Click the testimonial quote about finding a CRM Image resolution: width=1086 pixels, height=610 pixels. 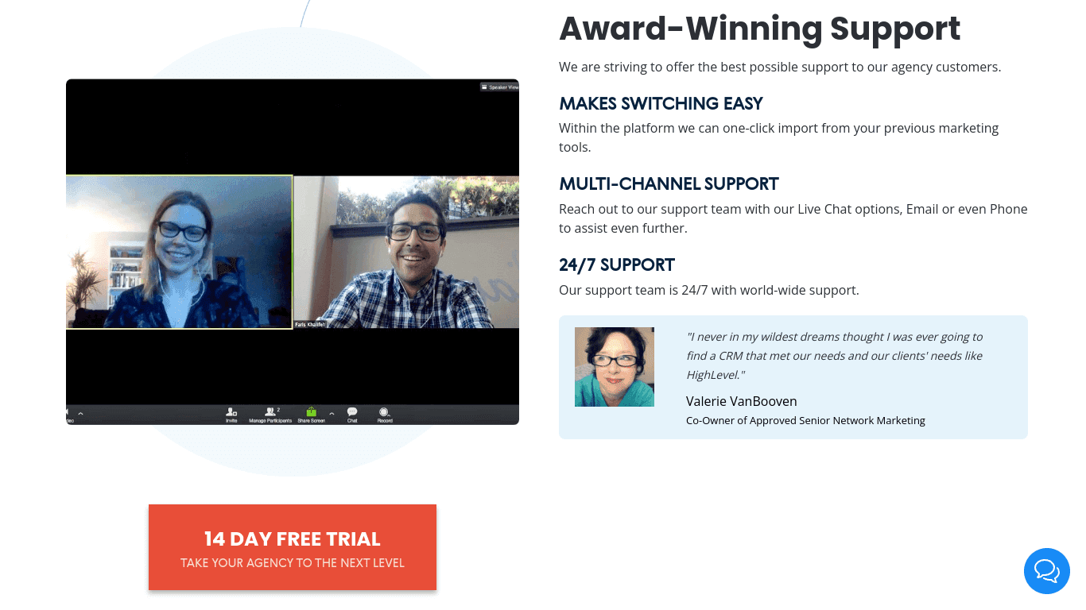click(x=835, y=356)
